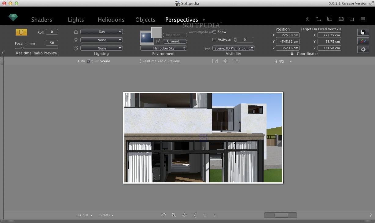Viewport: 375px width, 223px height.
Task: Open the ISO 100 dropdown
Action: (85, 215)
